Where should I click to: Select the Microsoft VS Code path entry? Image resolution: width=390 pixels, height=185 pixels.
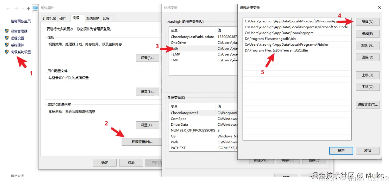coord(297,27)
